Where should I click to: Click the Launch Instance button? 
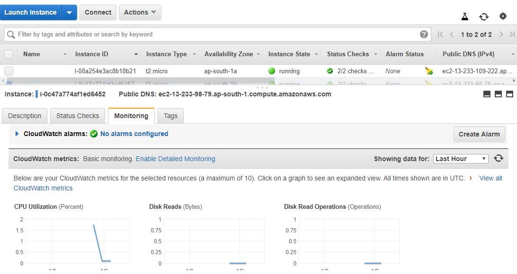[x=30, y=12]
